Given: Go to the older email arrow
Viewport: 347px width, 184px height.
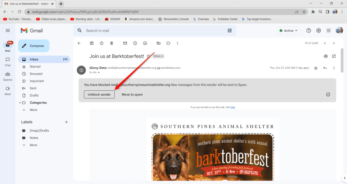Looking at the screenshot, I should tap(334, 43).
